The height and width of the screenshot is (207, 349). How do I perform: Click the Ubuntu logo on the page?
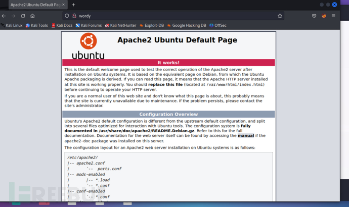(x=88, y=45)
